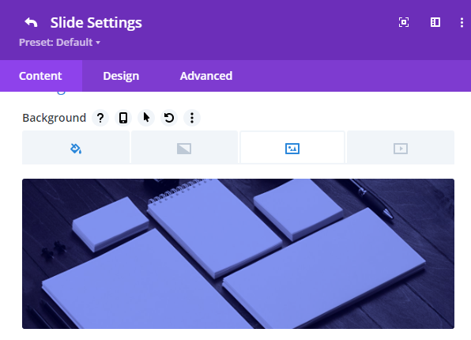The height and width of the screenshot is (340, 471).
Task: Switch to the Design tab
Action: [121, 76]
